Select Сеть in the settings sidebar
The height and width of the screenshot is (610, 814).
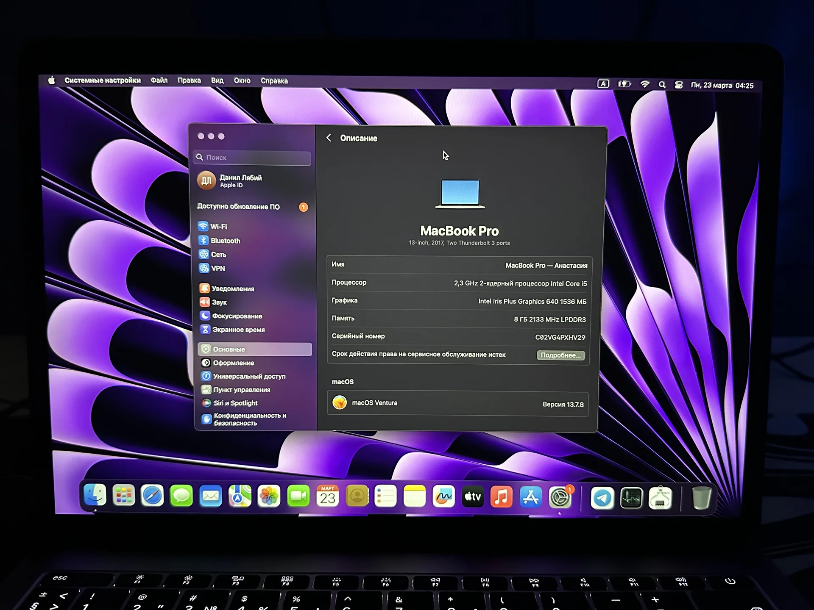coord(213,255)
